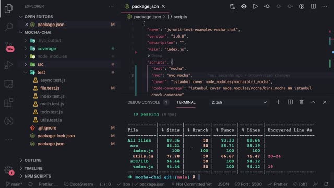This screenshot has height=188, width=334.
Task: Close the package.json editor tab
Action: 163,6
